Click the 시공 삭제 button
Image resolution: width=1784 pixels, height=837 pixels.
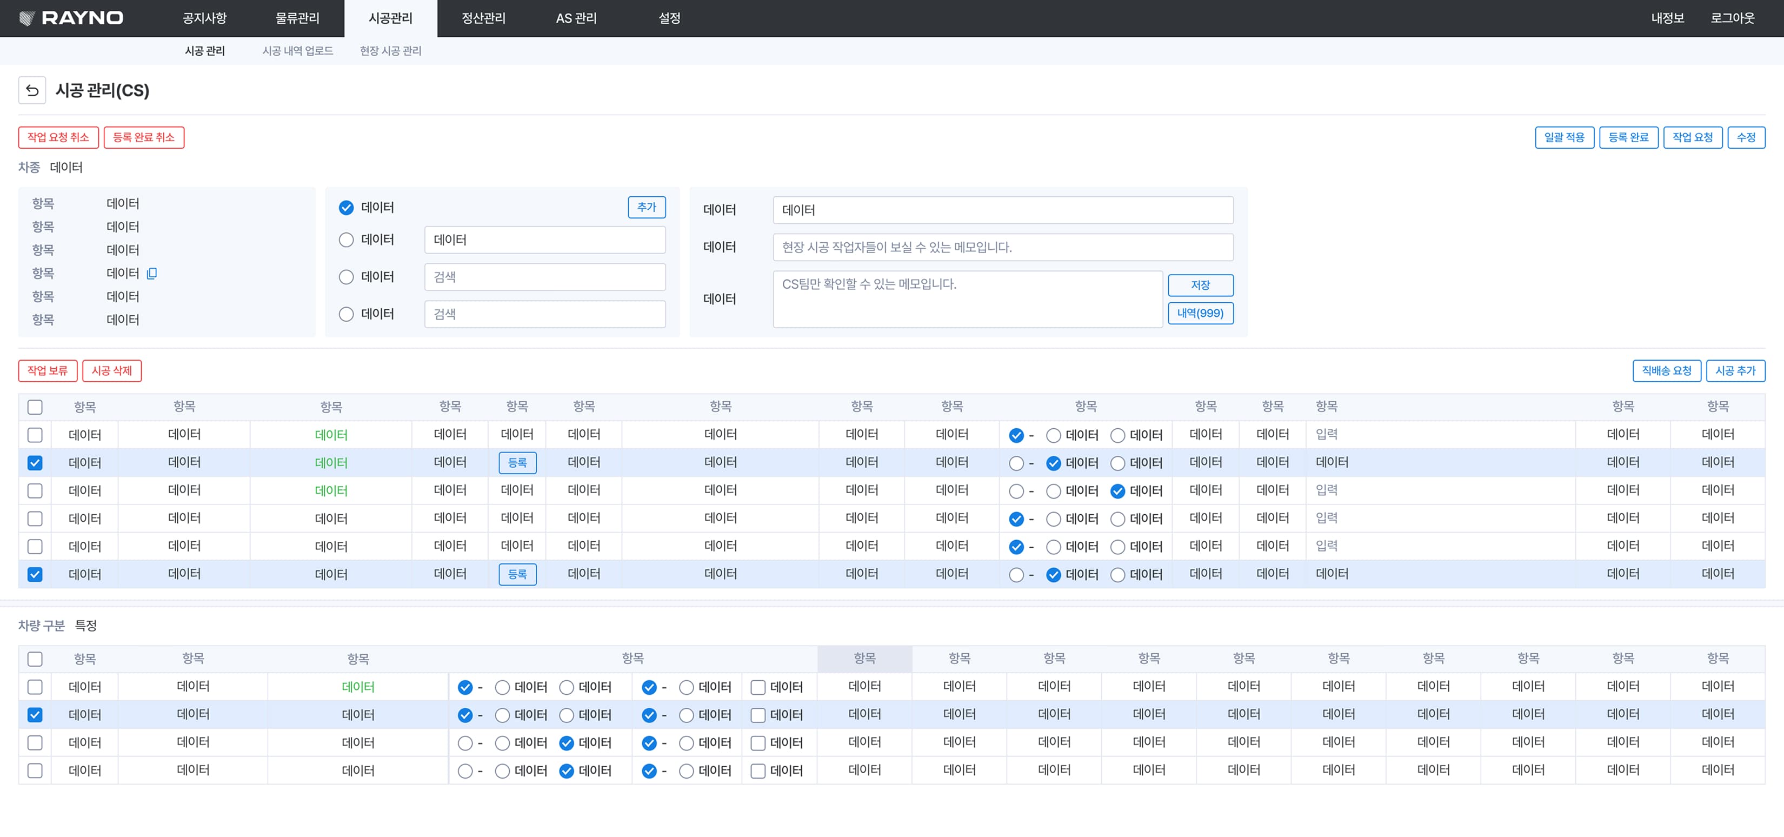(x=111, y=371)
